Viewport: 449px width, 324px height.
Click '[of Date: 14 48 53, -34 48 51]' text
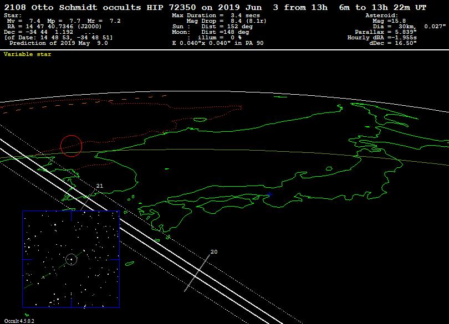coord(58,38)
